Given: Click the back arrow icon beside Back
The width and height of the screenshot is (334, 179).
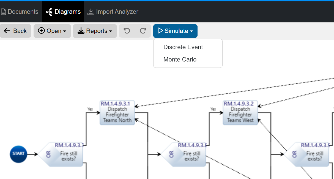Looking at the screenshot, I should click(x=7, y=31).
